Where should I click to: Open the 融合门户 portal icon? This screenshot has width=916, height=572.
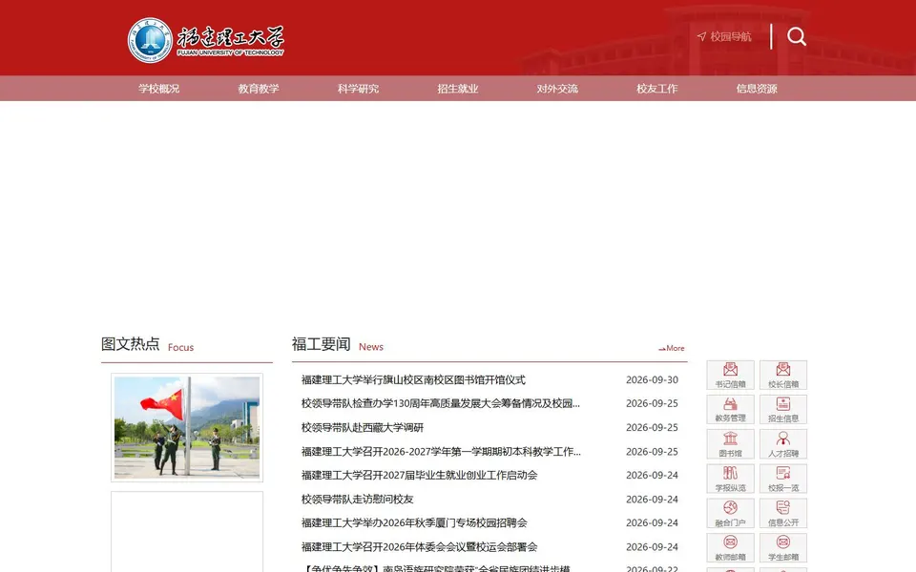(x=730, y=513)
